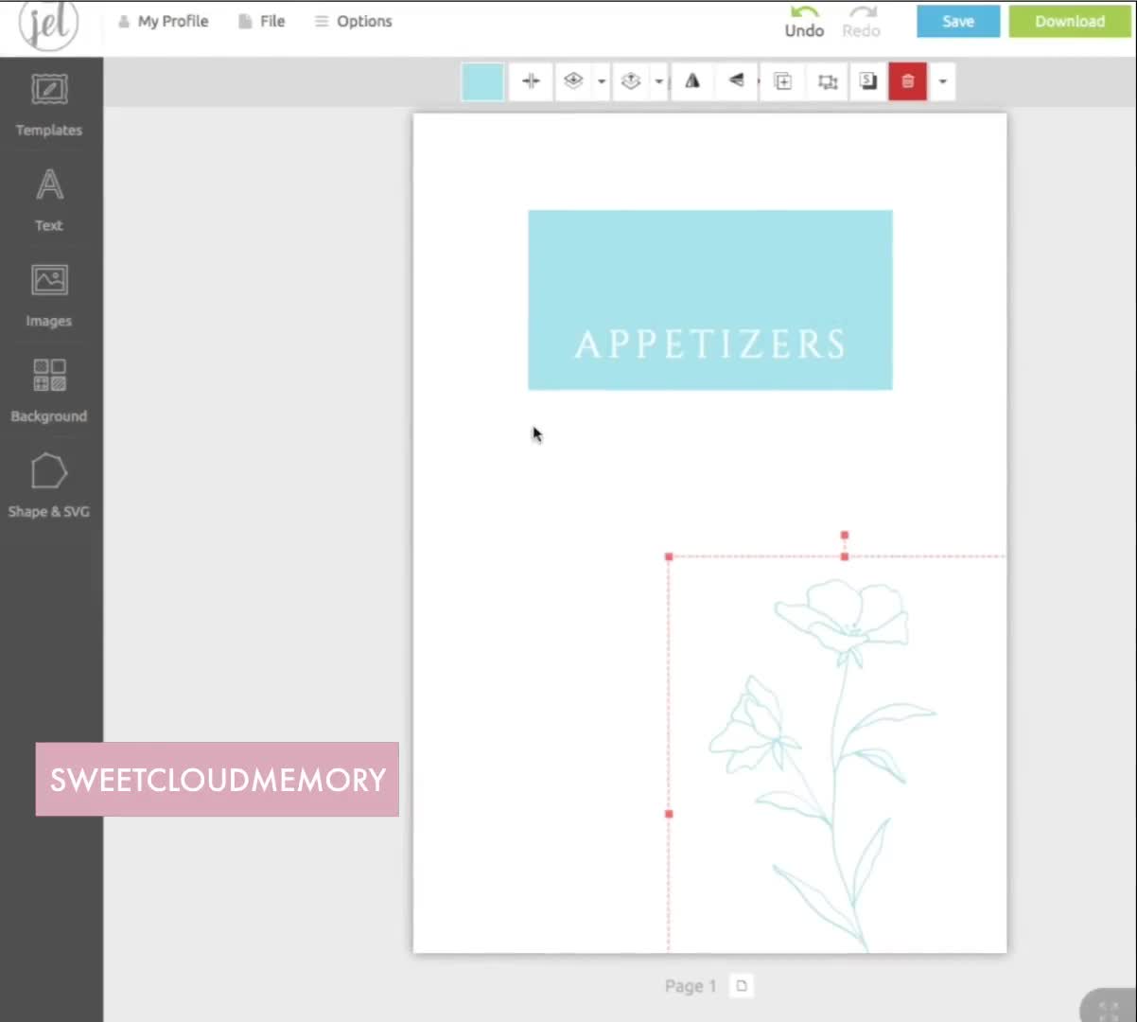This screenshot has height=1022, width=1137.
Task: Open the Templates panel
Action: (x=48, y=104)
